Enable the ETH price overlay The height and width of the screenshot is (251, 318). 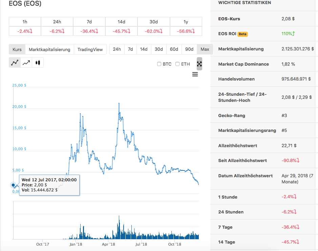click(177, 64)
